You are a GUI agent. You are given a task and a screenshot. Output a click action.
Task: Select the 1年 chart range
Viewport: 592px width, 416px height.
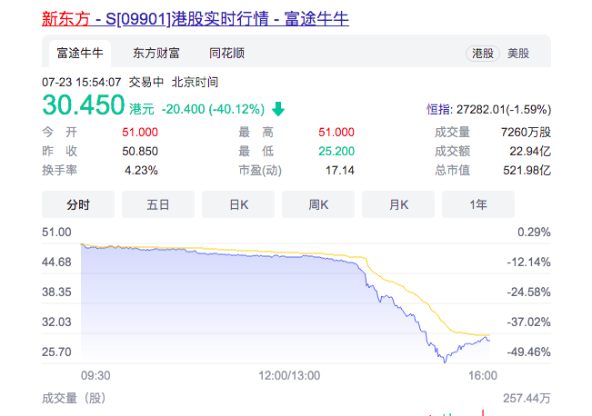[478, 204]
